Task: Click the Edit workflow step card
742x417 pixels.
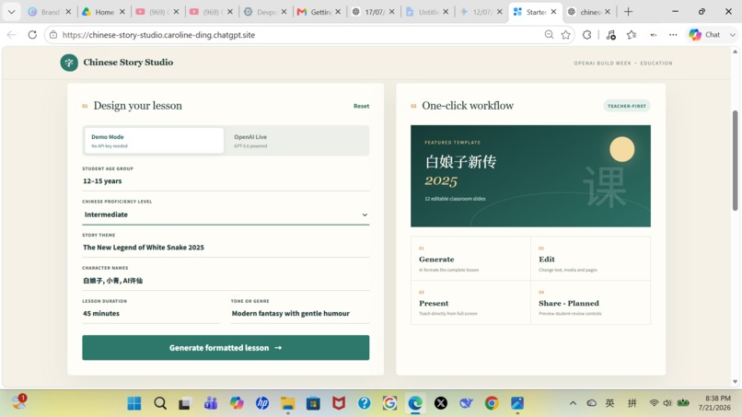Action: pyautogui.click(x=591, y=259)
